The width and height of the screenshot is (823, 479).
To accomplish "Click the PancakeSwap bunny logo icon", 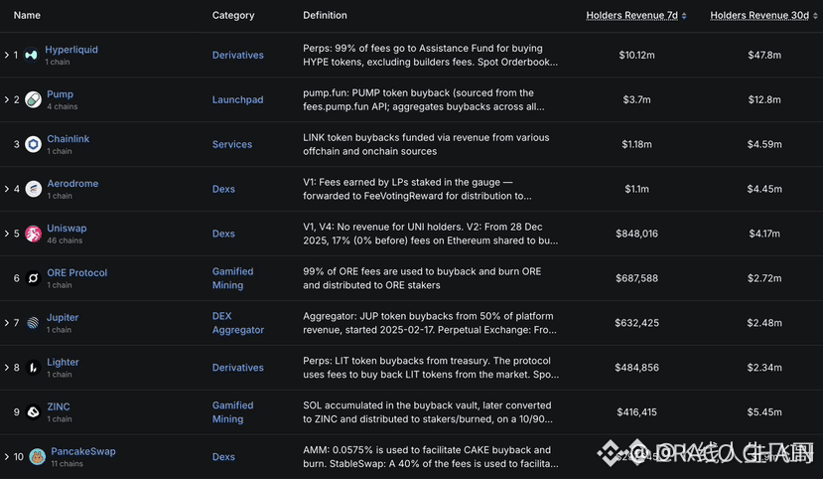I will point(37,456).
